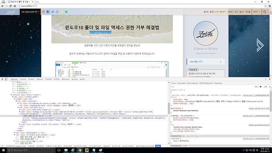Collapse the article class entry node
This screenshot has width=272, height=153.
(x=11, y=95)
